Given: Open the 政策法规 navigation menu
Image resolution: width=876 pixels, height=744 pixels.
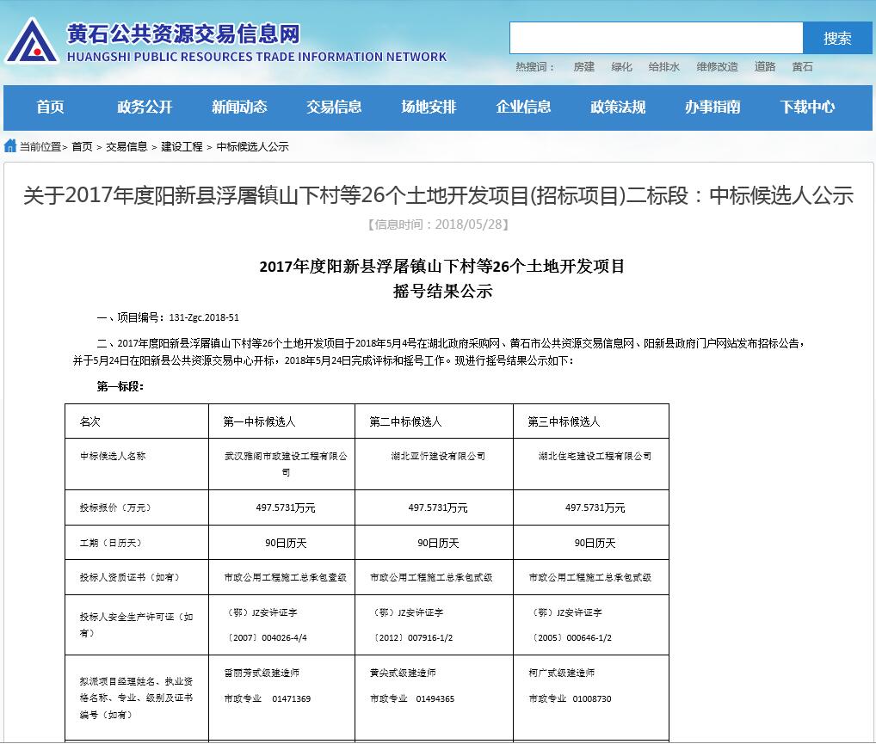Looking at the screenshot, I should pyautogui.click(x=618, y=108).
